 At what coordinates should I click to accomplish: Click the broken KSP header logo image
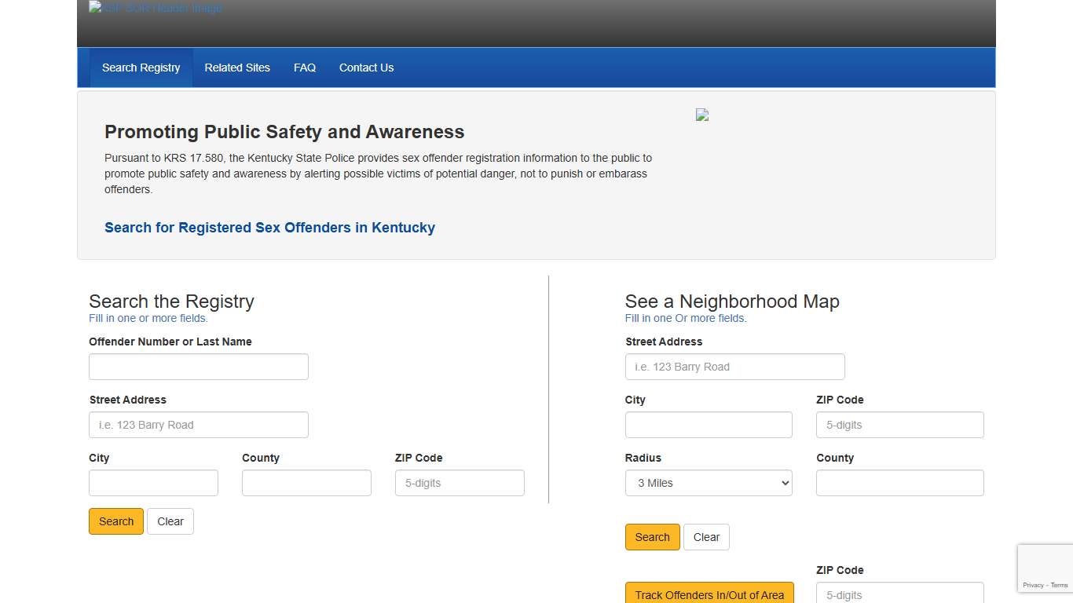pos(155,7)
